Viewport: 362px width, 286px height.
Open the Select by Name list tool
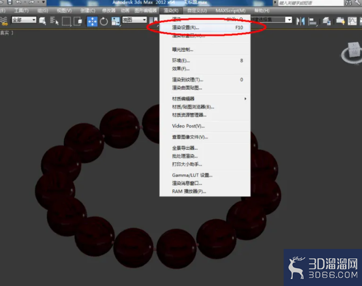54,21
